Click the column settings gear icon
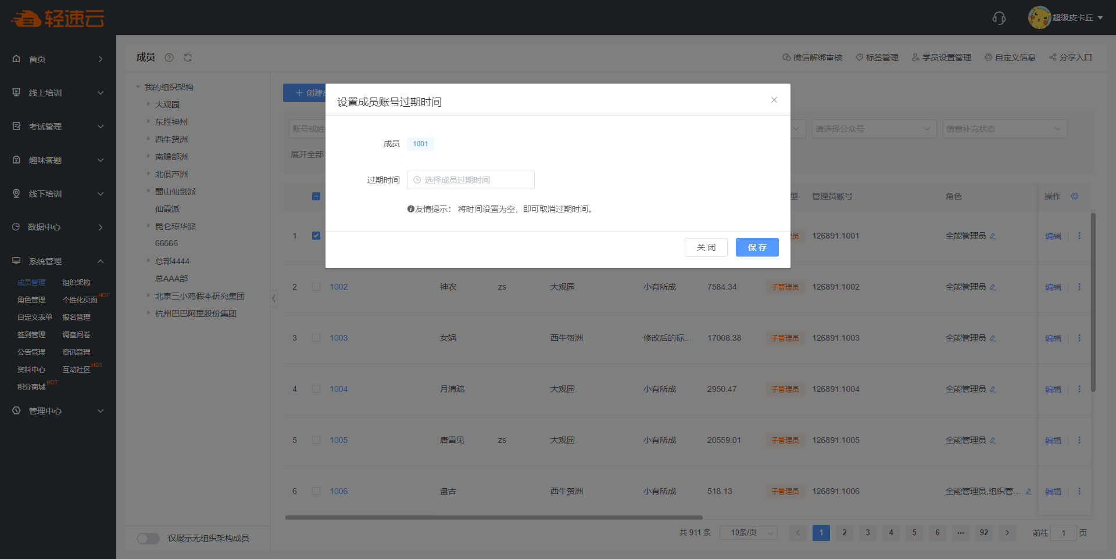Screen dimensions: 1116x559 pyautogui.click(x=1075, y=196)
